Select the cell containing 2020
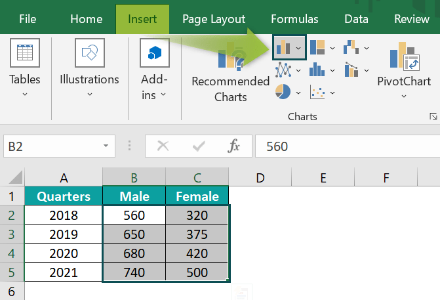The height and width of the screenshot is (300, 440). 64,253
